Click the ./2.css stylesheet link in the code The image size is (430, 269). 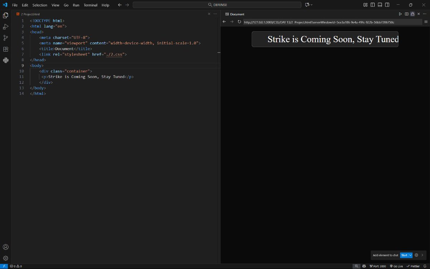114,54
